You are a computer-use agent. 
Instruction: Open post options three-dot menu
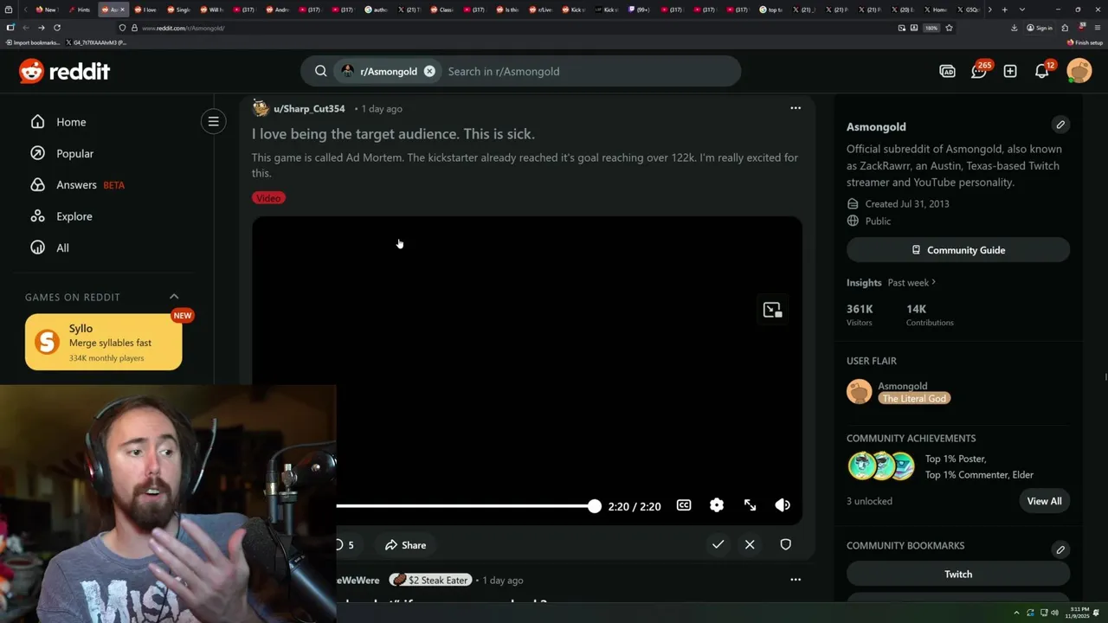796,108
